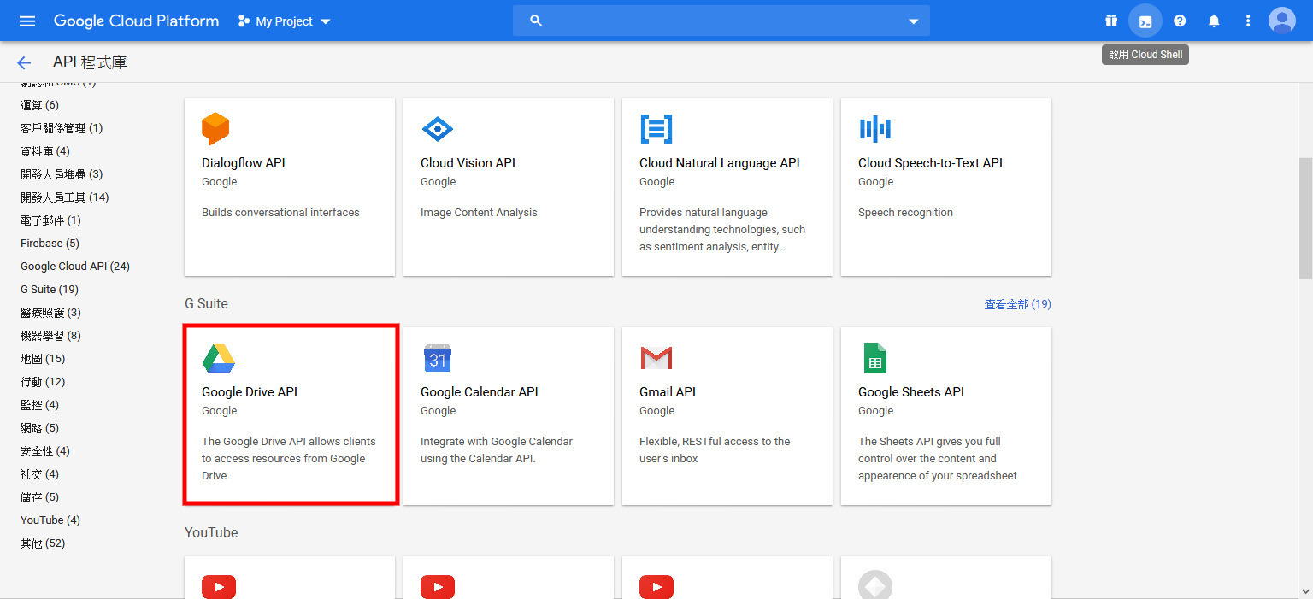Filter by Firebase (5) category
The image size is (1313, 599).
click(50, 244)
